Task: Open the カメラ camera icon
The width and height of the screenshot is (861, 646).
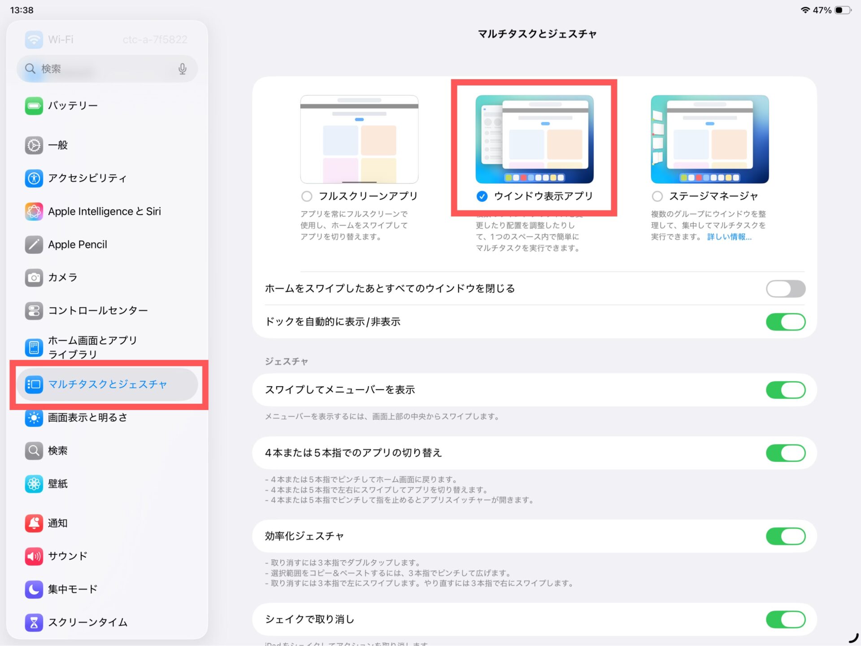Action: tap(34, 278)
